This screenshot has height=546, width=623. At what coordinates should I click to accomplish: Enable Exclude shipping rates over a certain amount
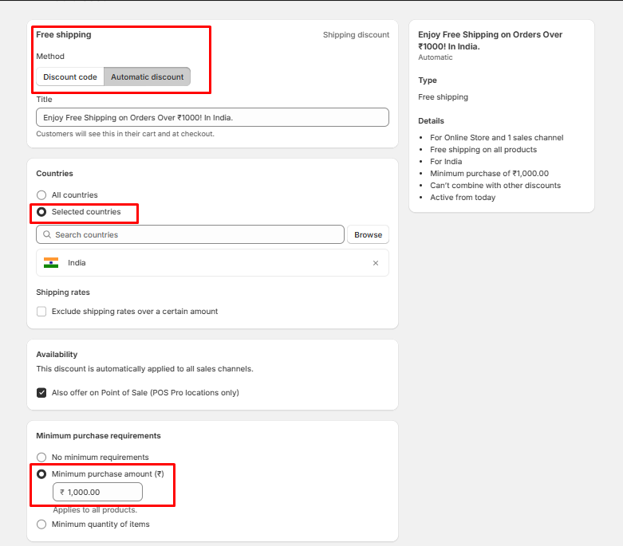click(x=41, y=312)
